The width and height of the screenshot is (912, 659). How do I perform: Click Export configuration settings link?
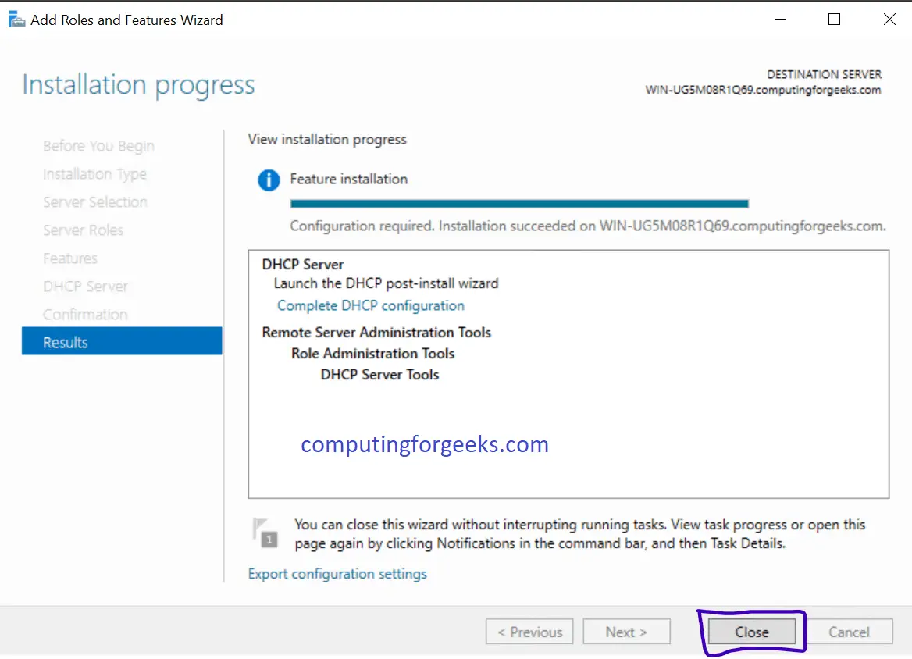click(337, 574)
